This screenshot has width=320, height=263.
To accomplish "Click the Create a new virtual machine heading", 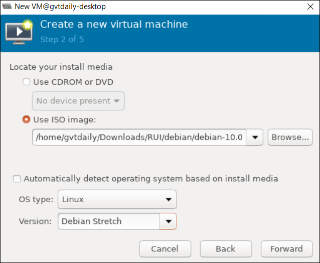I will [114, 24].
